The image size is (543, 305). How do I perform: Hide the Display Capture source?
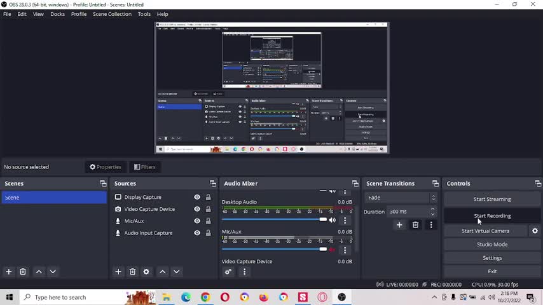click(x=197, y=197)
